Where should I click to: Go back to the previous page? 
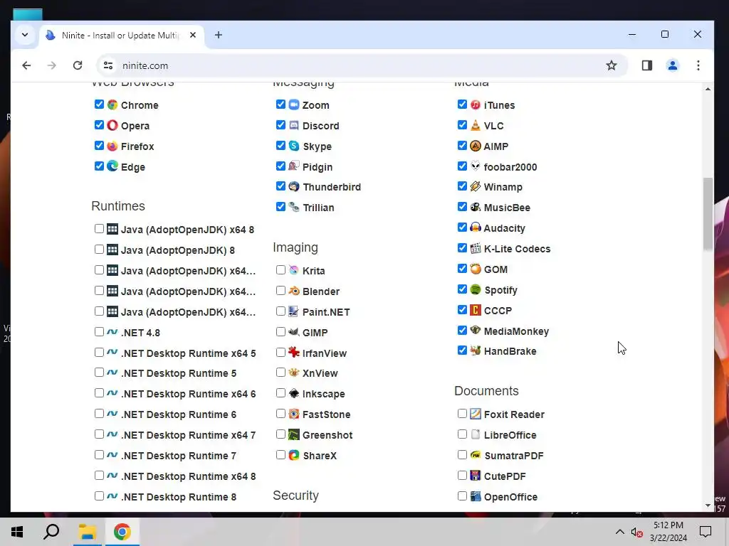tap(26, 65)
